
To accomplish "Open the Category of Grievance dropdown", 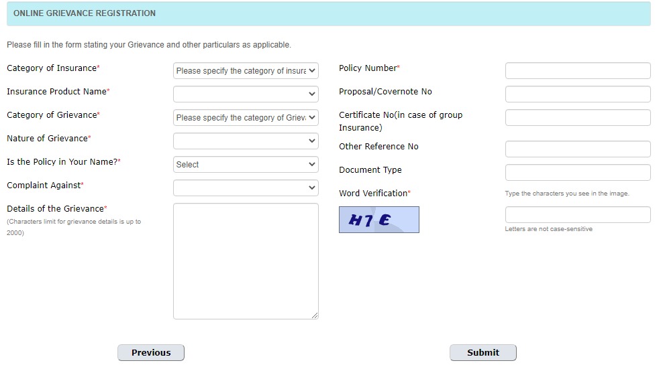I will tap(246, 117).
